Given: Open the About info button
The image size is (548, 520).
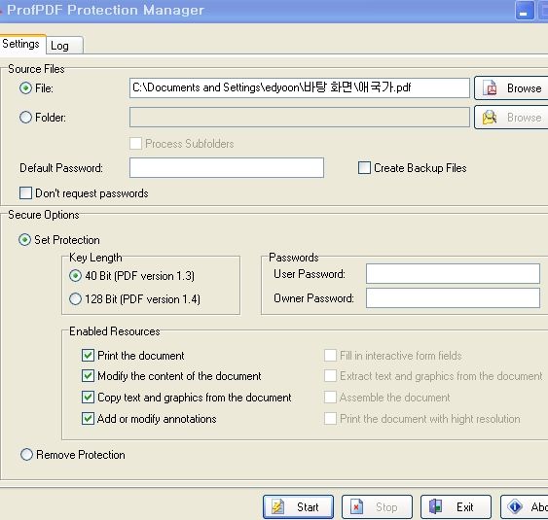Looking at the screenshot, I should point(525,506).
